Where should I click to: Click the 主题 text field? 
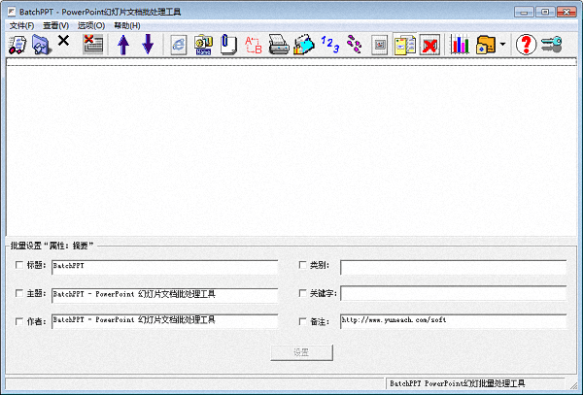165,295
